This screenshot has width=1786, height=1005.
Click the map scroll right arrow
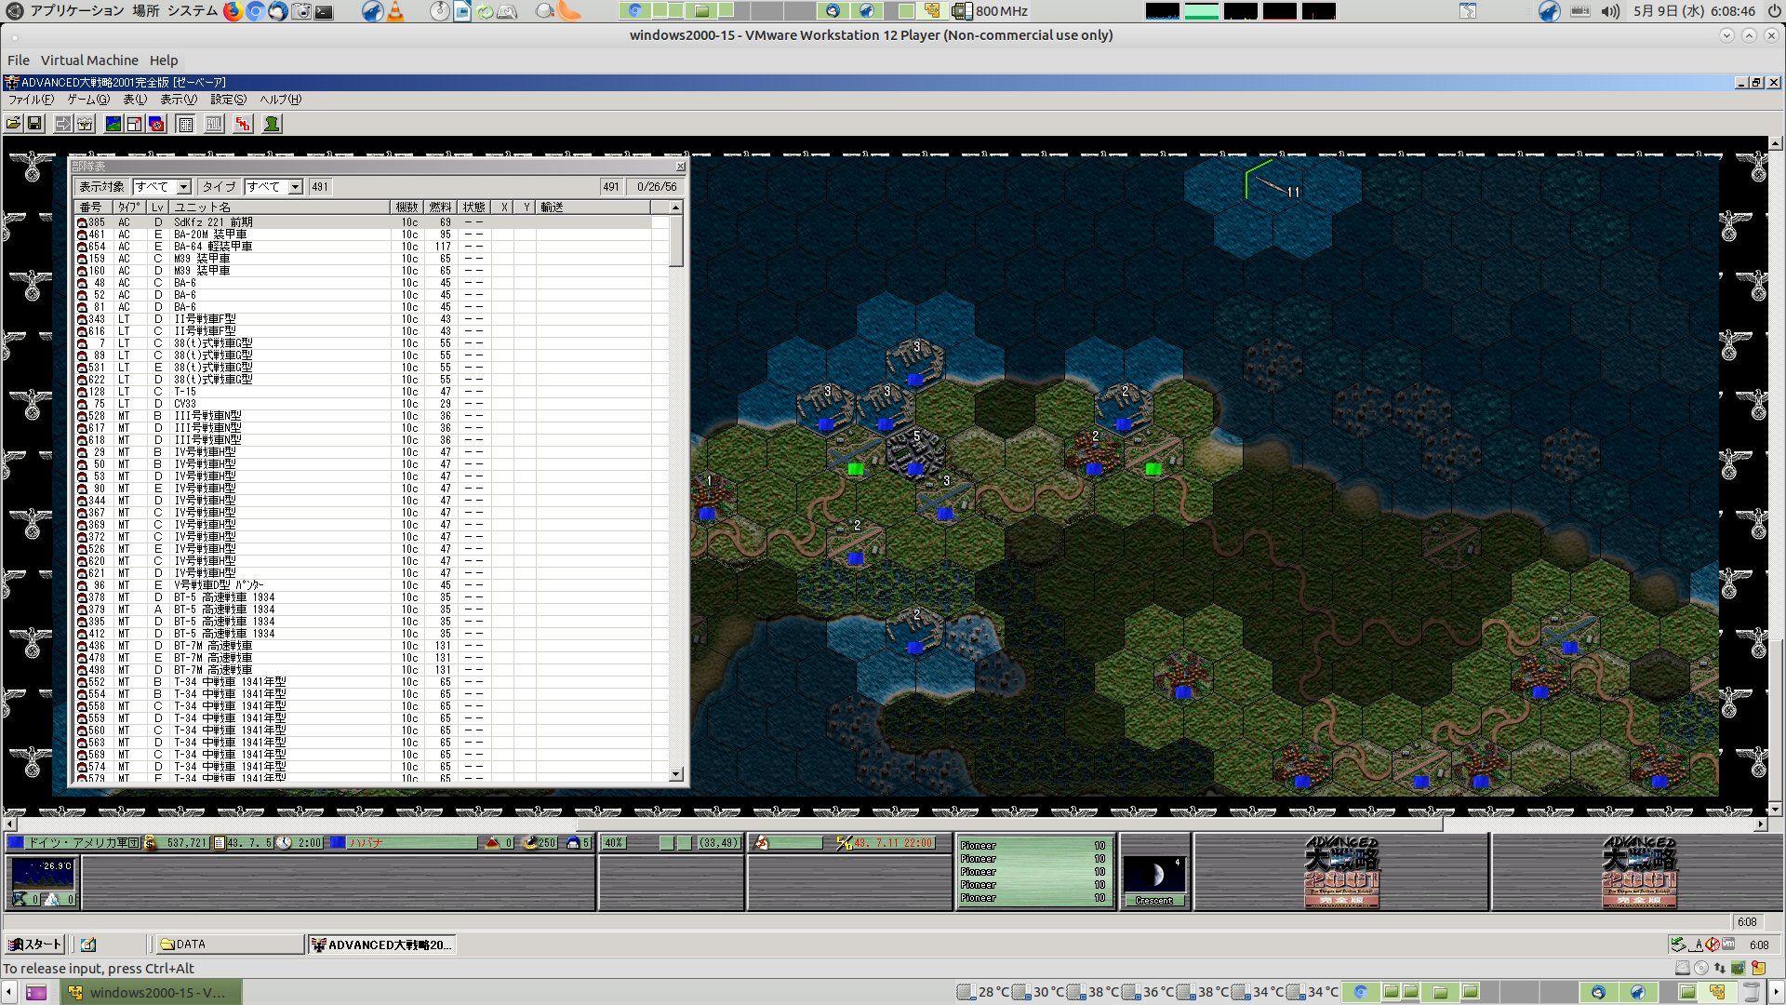1760,824
